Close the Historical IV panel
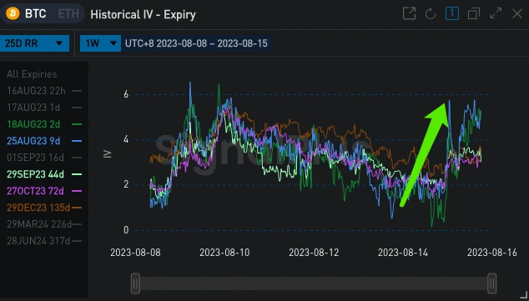Screen dimensions: 529x301 click(x=517, y=14)
